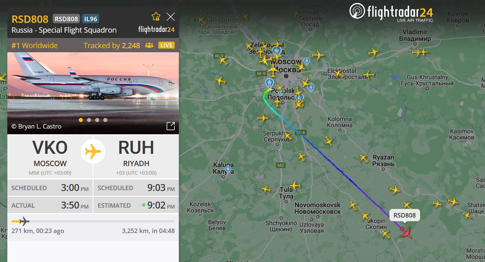Image resolution: width=485 pixels, height=262 pixels.
Task: Click the yellow plane icon between VKO and RUH
Action: pos(93,151)
